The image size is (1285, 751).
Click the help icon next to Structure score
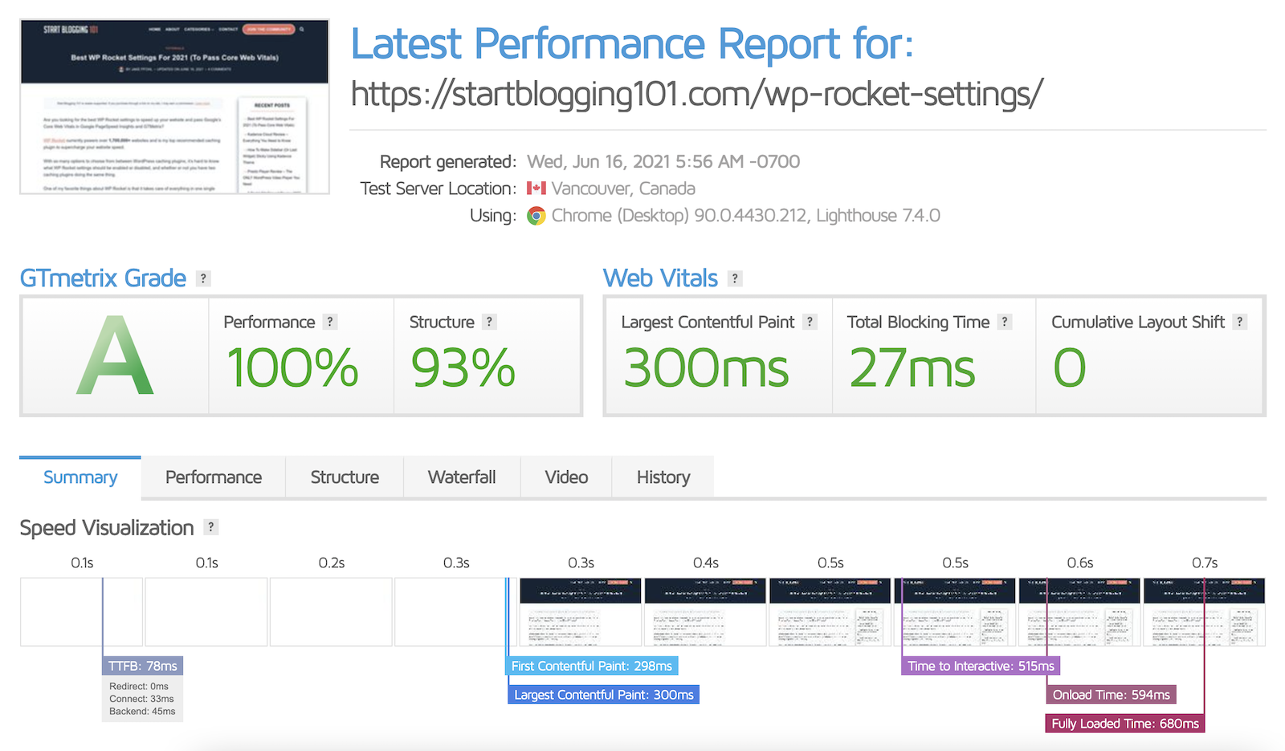point(490,322)
